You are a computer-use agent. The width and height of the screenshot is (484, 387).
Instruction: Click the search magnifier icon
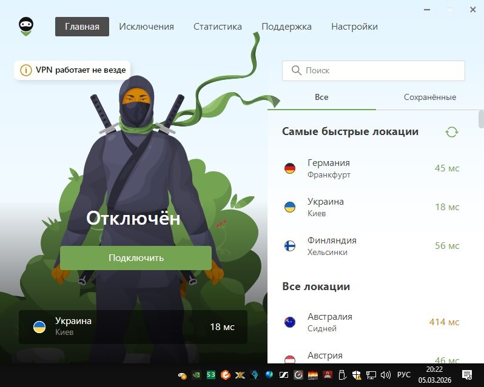(x=297, y=70)
